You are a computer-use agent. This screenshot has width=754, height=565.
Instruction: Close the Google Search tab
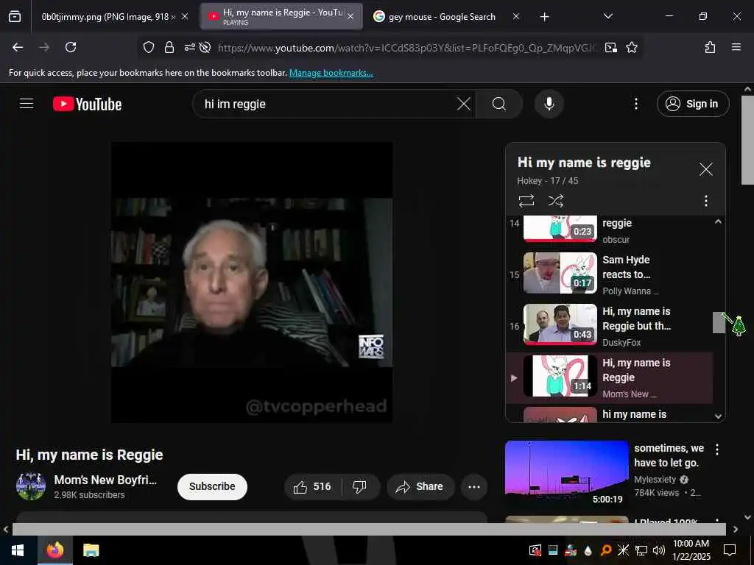pyautogui.click(x=516, y=17)
